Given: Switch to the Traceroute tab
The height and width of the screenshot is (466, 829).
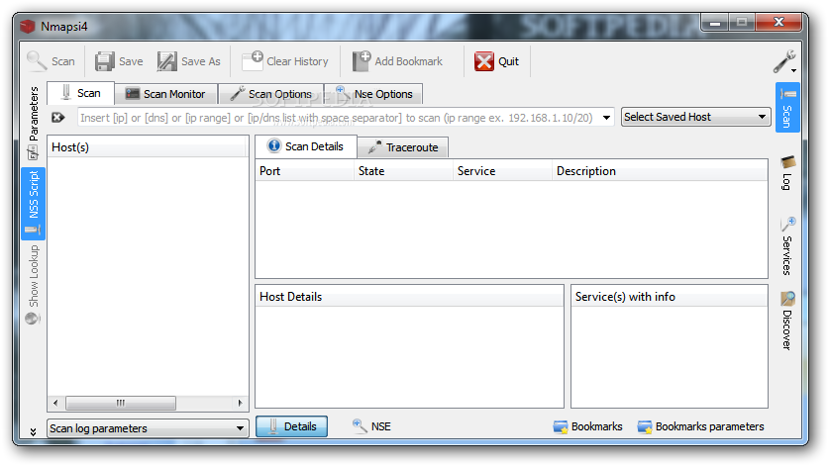Looking at the screenshot, I should [403, 147].
